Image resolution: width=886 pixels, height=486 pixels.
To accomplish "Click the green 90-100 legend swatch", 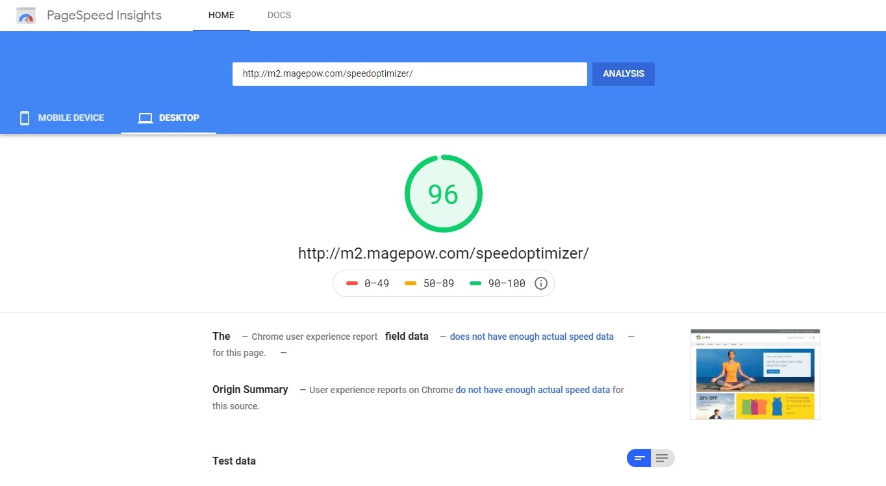I will pos(475,283).
